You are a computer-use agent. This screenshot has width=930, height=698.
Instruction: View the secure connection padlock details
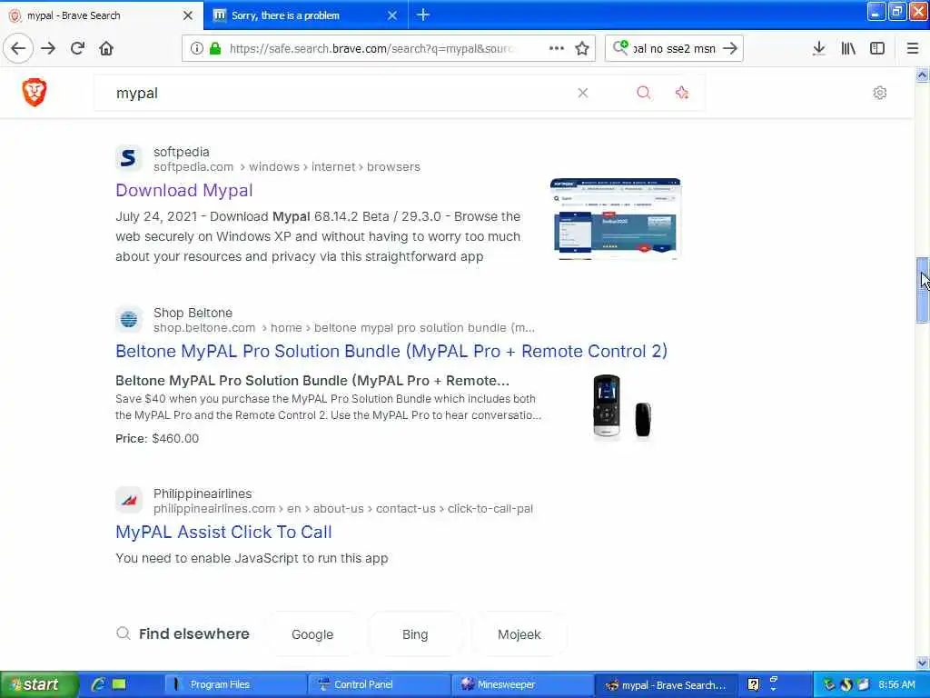pos(215,49)
